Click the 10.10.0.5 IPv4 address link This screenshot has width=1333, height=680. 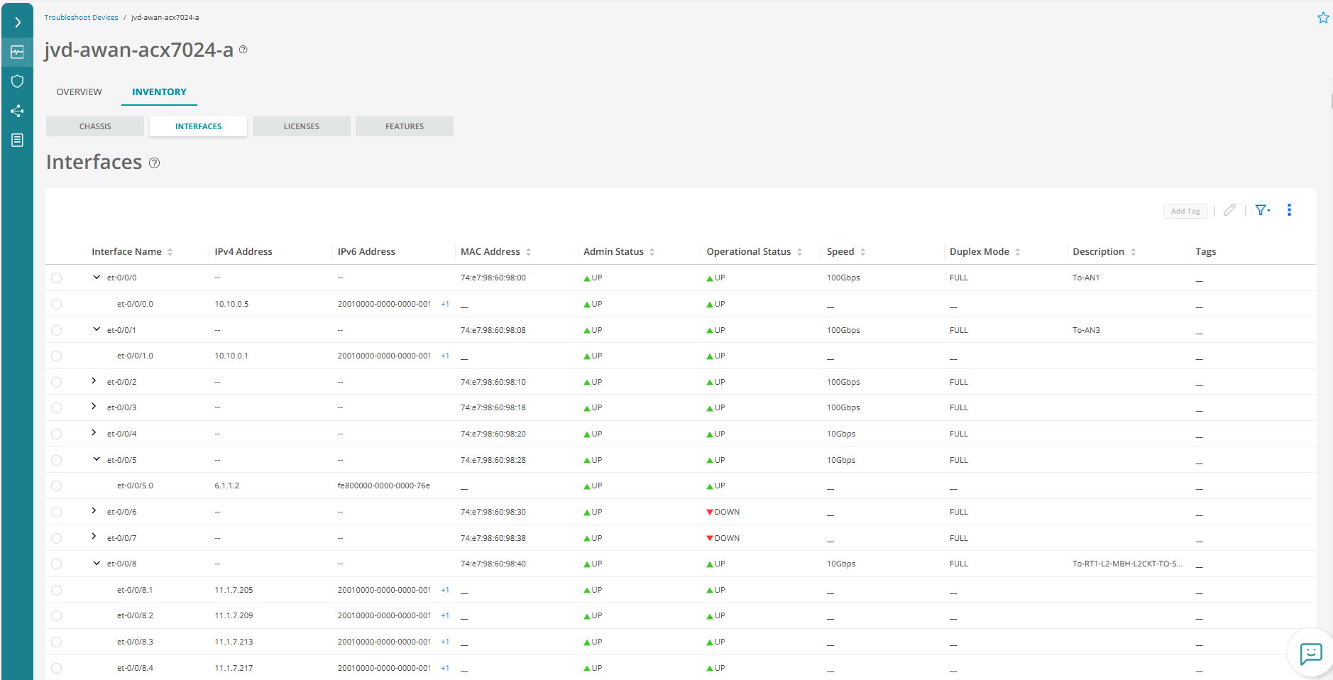(231, 304)
